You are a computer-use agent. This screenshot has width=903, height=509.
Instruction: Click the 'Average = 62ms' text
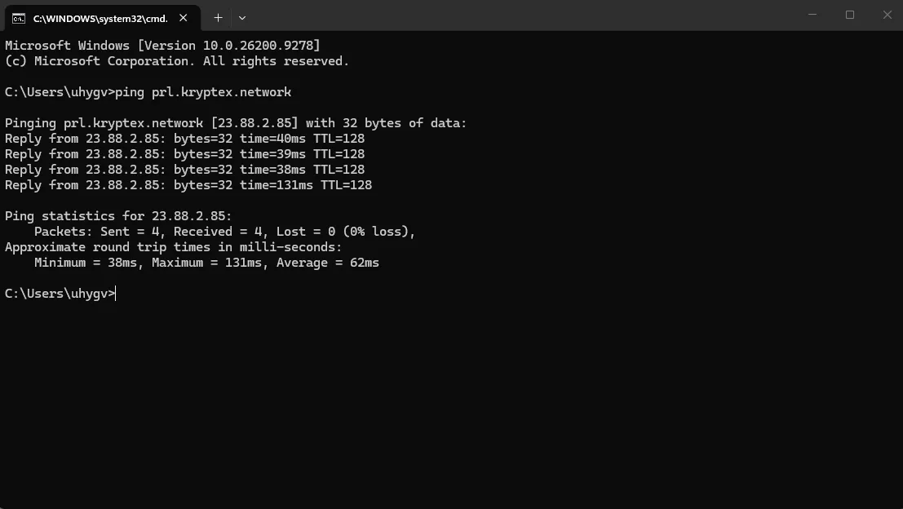(328, 263)
